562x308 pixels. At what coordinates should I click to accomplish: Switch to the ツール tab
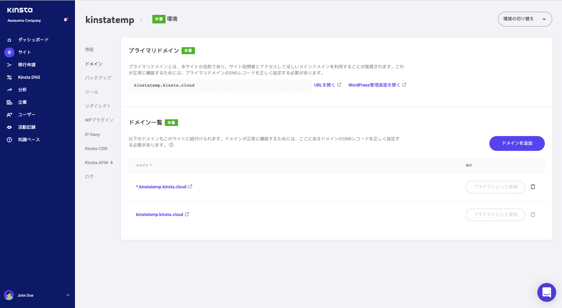pyautogui.click(x=92, y=92)
